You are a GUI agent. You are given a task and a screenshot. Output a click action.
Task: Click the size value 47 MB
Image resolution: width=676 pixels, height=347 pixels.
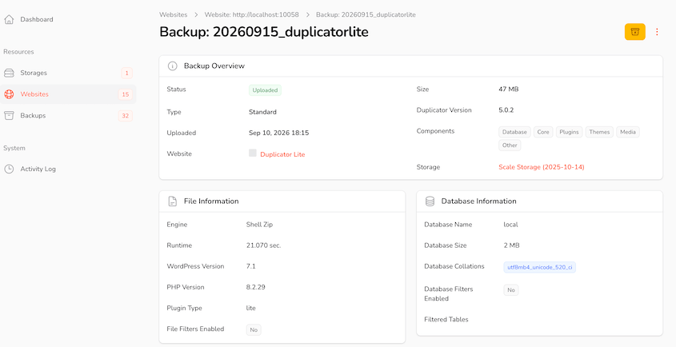[508, 90]
